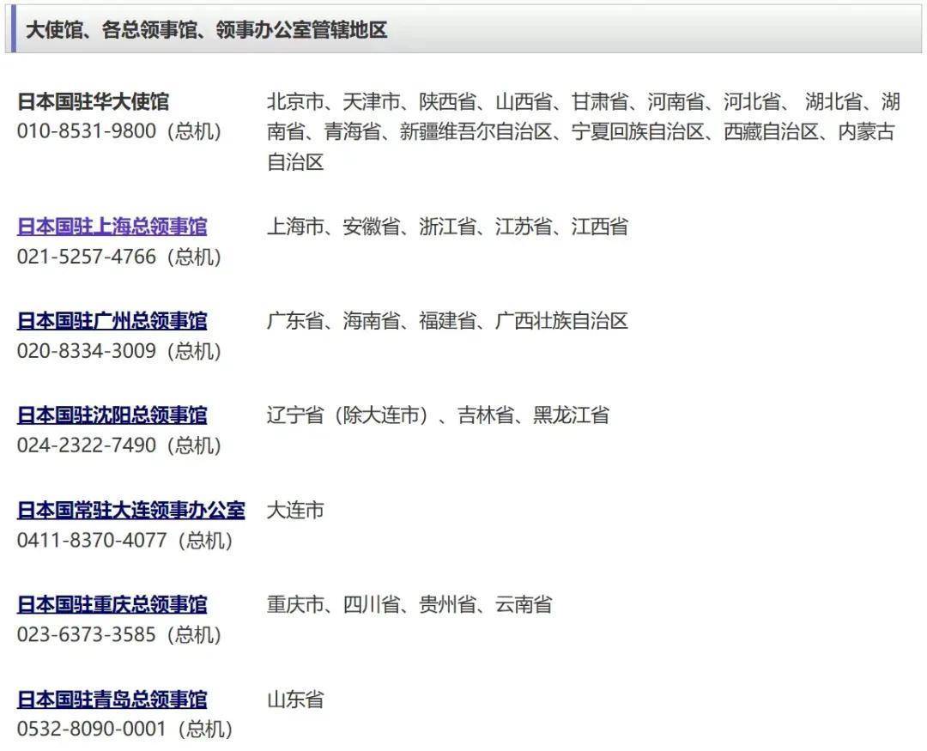The image size is (927, 751).
Task: Follow the 日本国驻沈阳总领事馆 link
Action: tap(112, 415)
